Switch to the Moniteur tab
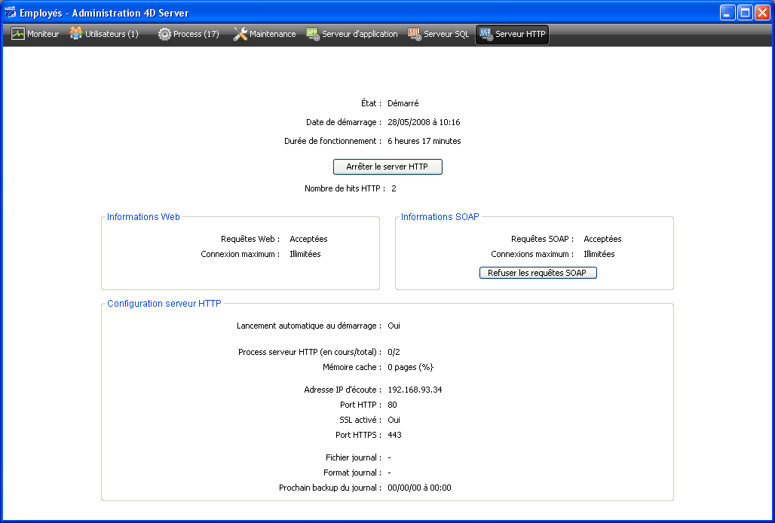Screen dimensions: 775x523 pos(35,34)
